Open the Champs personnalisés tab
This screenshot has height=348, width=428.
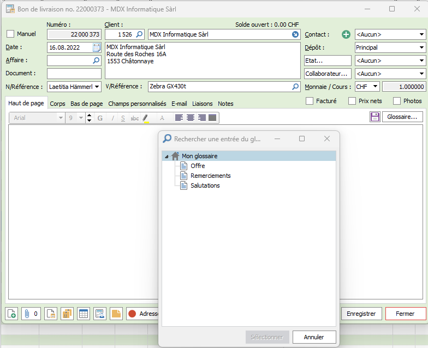point(137,104)
